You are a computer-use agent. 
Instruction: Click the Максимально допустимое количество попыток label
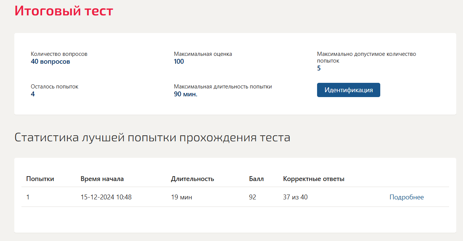tap(366, 57)
